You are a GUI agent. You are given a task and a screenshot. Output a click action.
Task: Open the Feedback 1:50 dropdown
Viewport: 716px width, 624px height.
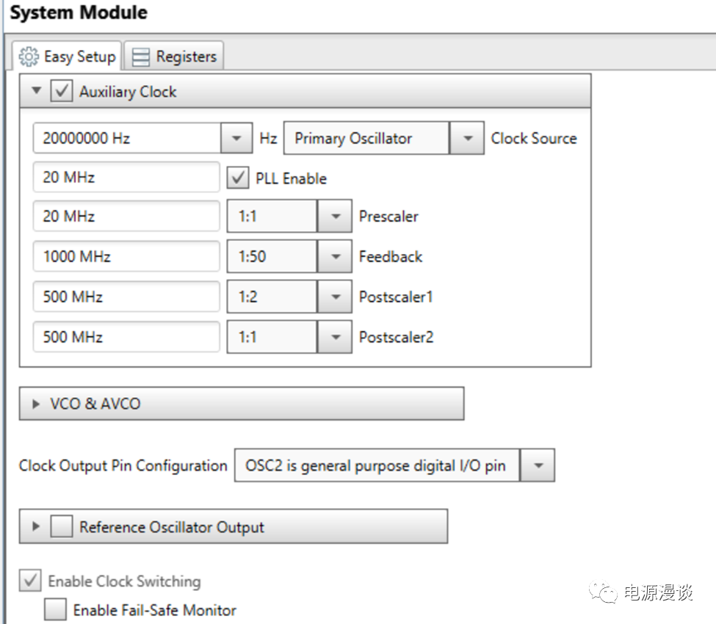(335, 257)
